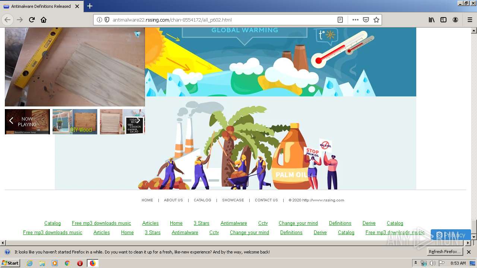Dismiss the Firefox refresh notification bar
The width and height of the screenshot is (477, 268).
click(469, 252)
